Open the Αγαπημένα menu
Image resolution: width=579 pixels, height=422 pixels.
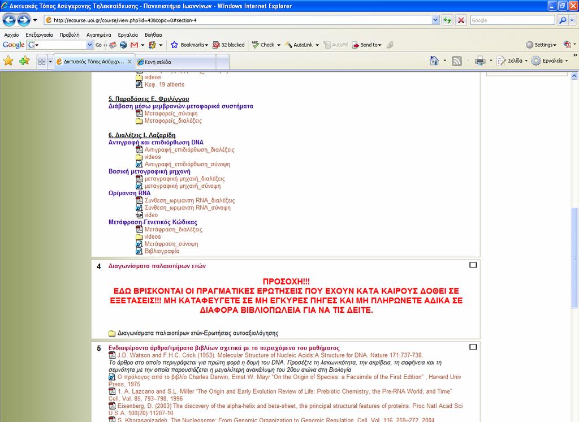click(98, 35)
